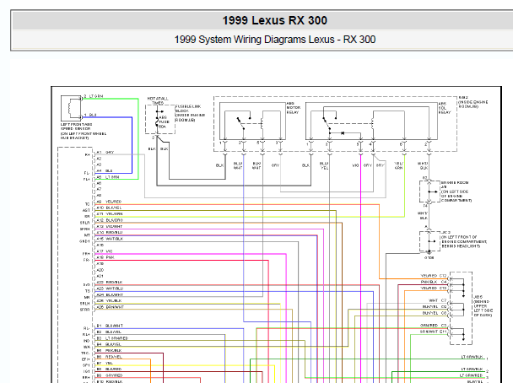Image resolution: width=513 pixels, height=383 pixels.
Task: Click the "ABS SOL RELAY" label
Action: pyautogui.click(x=445, y=108)
